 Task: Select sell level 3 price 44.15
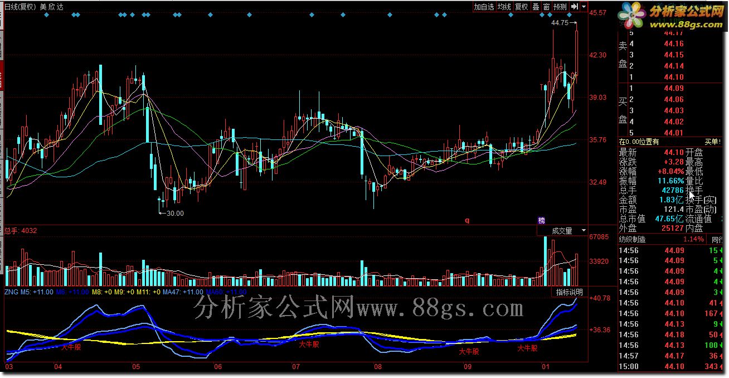coord(674,55)
